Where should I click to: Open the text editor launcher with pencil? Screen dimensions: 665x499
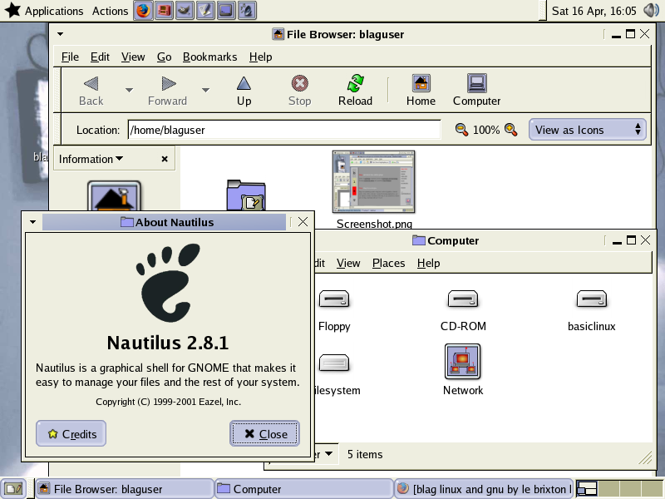[205, 11]
